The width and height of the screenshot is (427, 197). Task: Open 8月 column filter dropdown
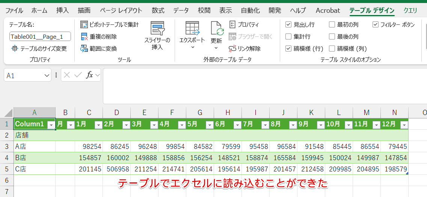[293, 125]
